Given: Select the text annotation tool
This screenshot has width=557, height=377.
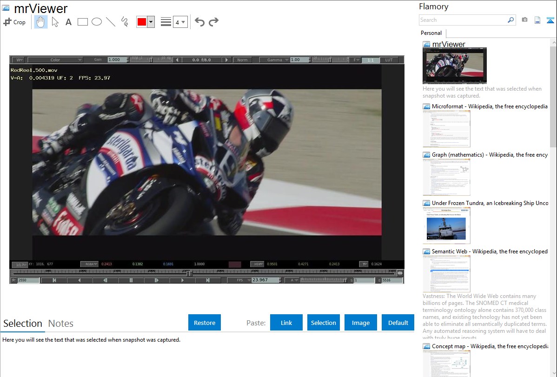Looking at the screenshot, I should click(x=68, y=22).
